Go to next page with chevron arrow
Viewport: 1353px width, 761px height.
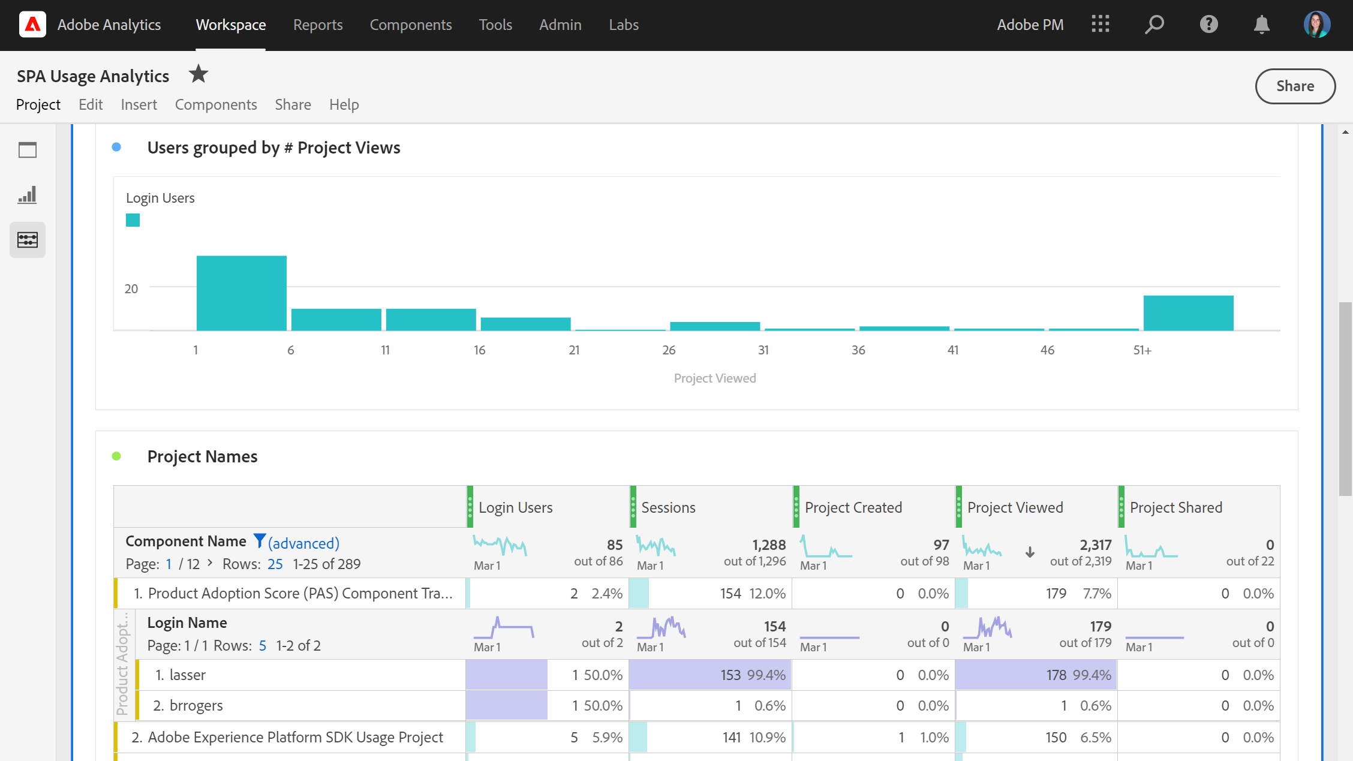click(210, 563)
